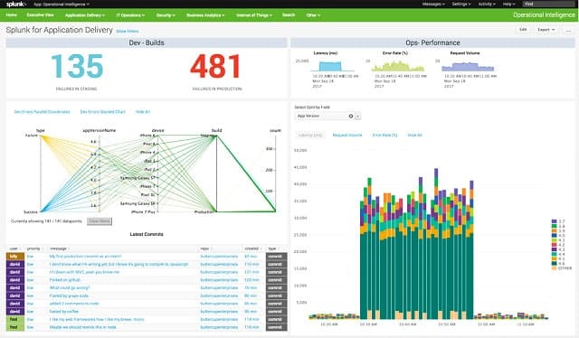This screenshot has height=338, width=579.
Task: Click the Error Rate sparkline chart
Action: pyautogui.click(x=398, y=66)
